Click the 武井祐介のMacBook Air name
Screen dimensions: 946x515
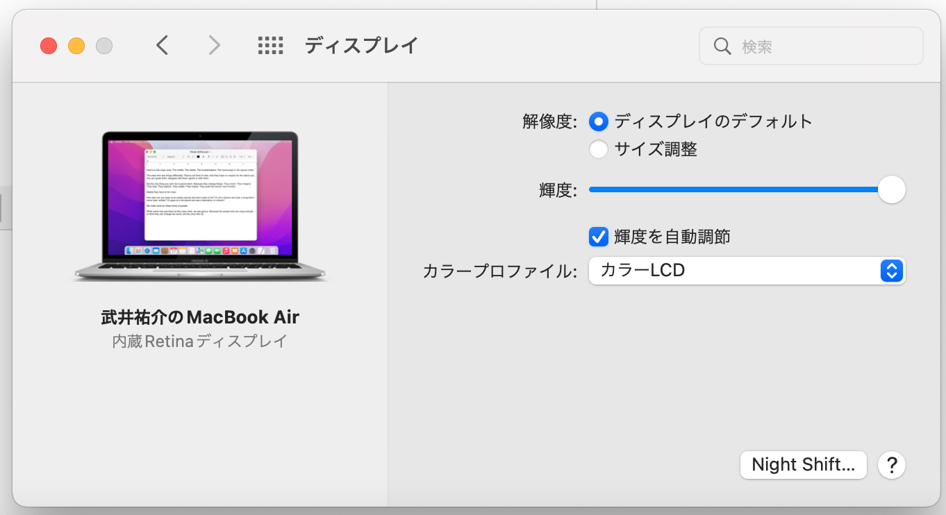pyautogui.click(x=200, y=317)
